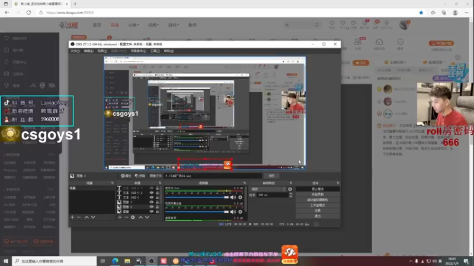The image size is (474, 266).
Task: Pop out the 场景 (Scenes) dock
Action: [x=113, y=183]
